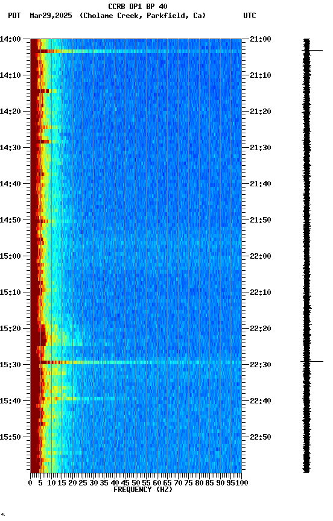Click the 22:20 UTC time label
This screenshot has height=521, width=333.
click(x=261, y=329)
